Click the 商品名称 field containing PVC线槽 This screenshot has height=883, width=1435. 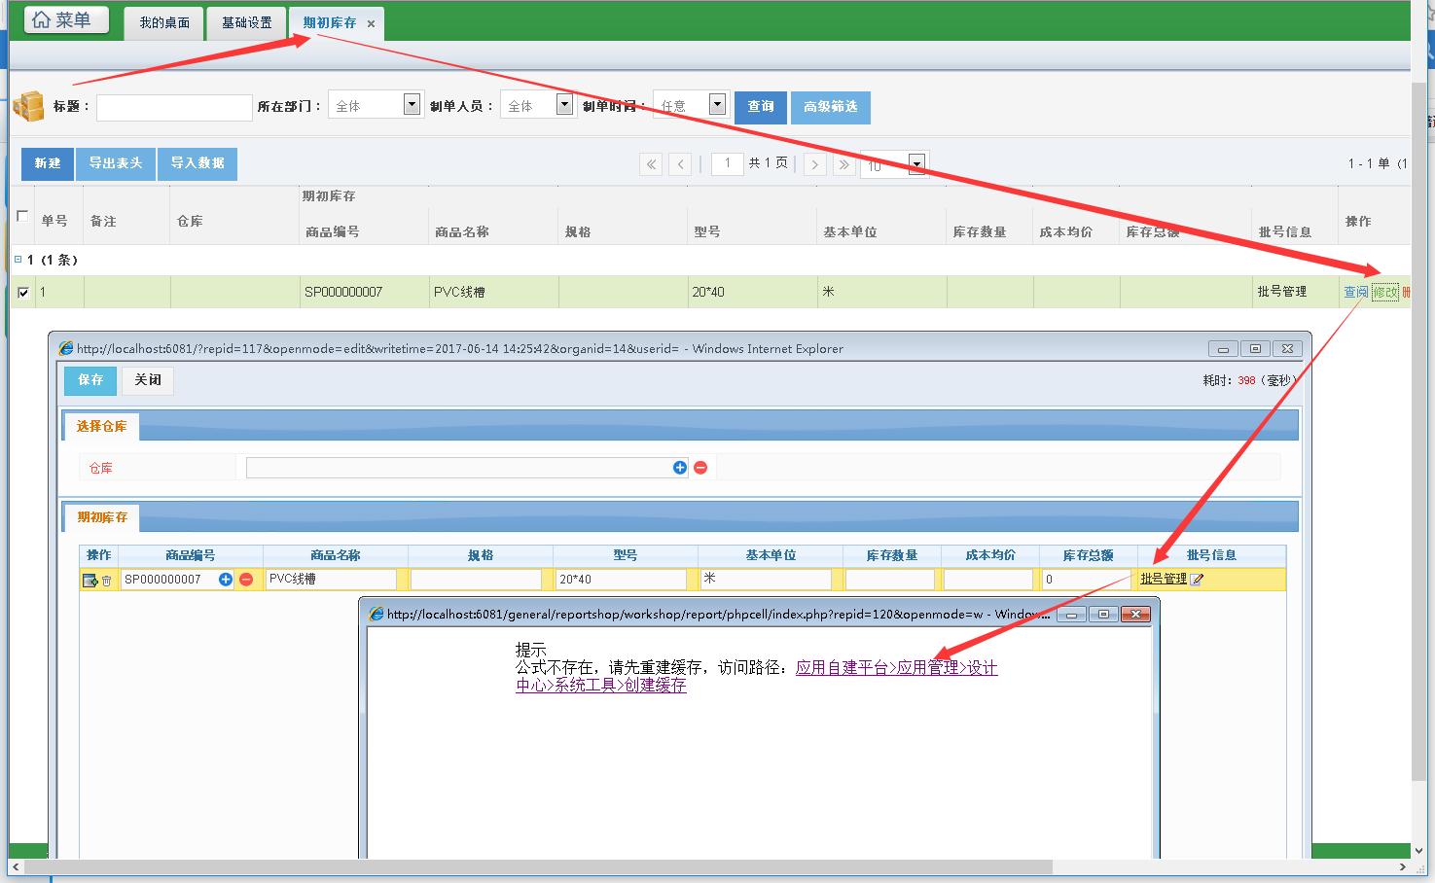[x=331, y=579]
